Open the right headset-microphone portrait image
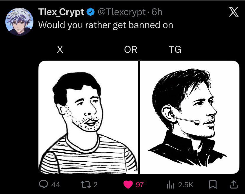Viewport: 245px width, 194px height. pos(189,117)
